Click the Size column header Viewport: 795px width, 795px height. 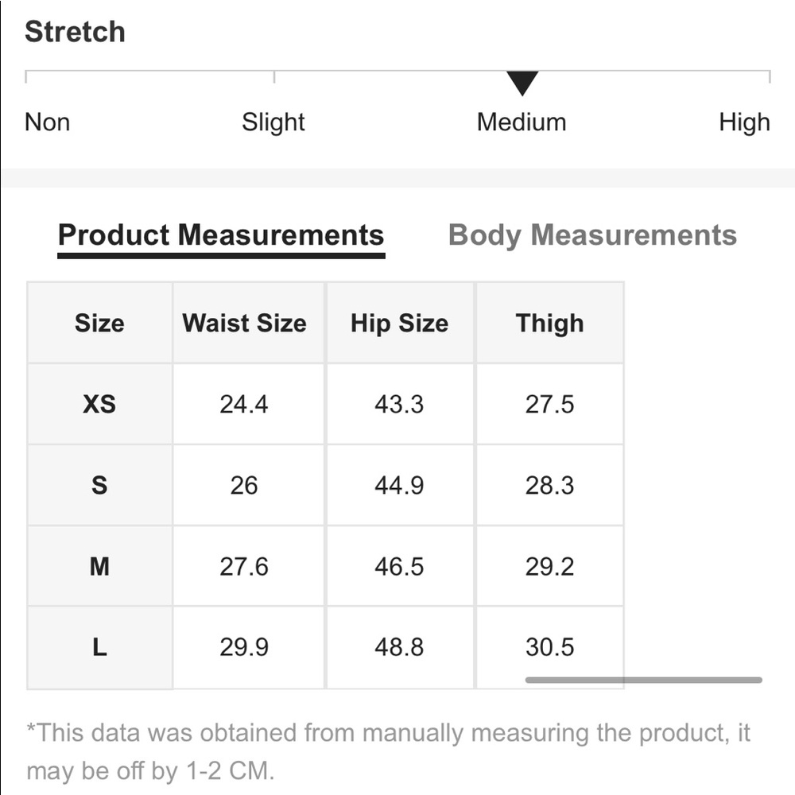99,324
